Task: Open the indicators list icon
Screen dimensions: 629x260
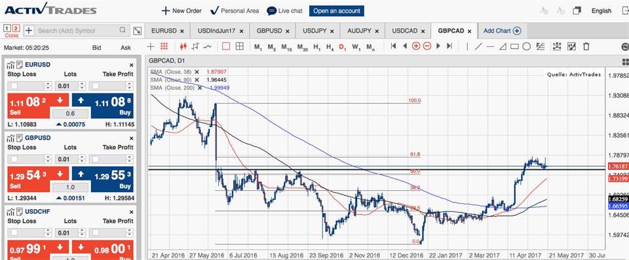Action: [x=557, y=46]
